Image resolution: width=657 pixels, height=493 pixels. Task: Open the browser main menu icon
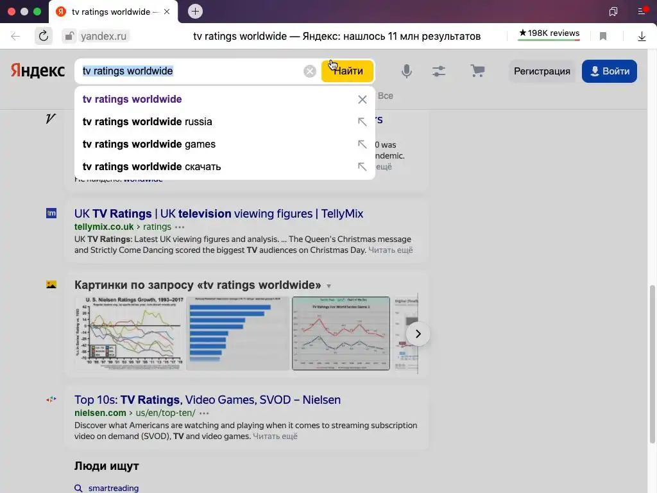[x=642, y=11]
